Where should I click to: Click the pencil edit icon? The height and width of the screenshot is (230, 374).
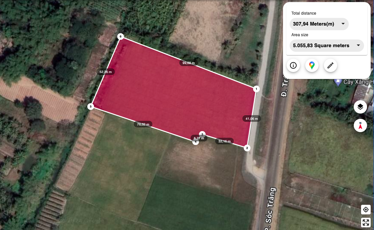[x=330, y=65]
